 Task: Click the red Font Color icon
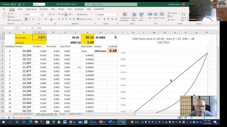click(x=51, y=19)
